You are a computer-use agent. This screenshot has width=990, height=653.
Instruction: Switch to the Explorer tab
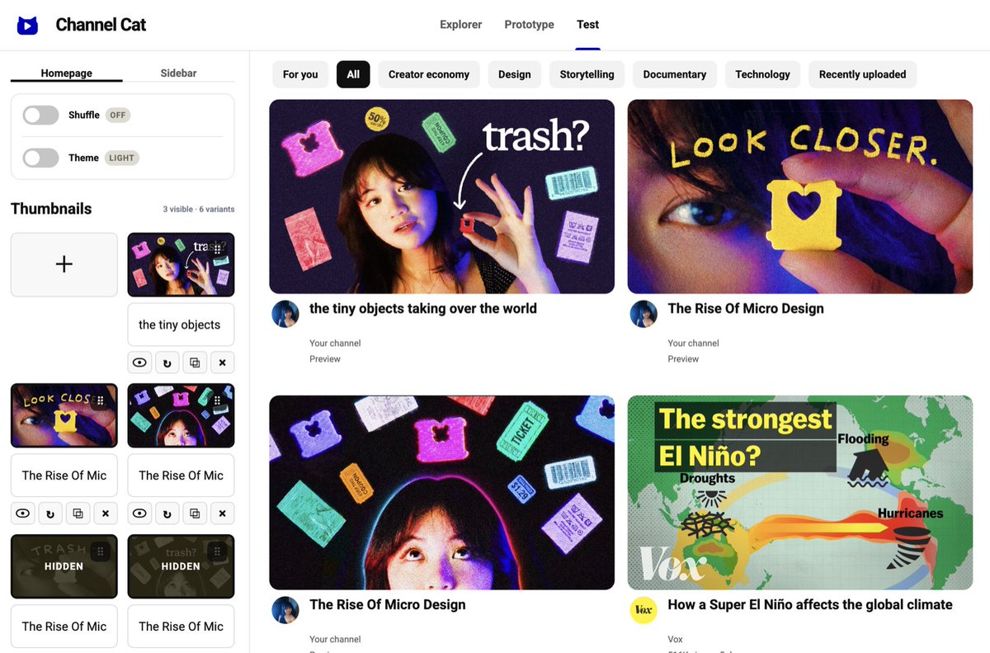461,25
